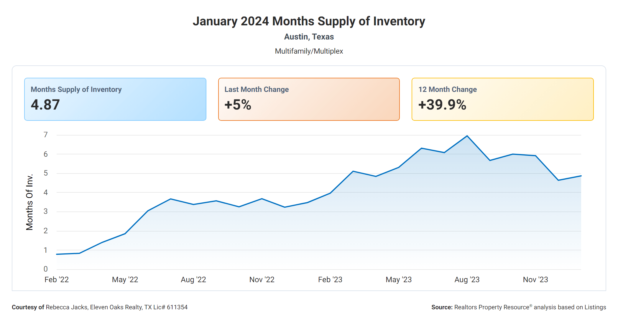Viewport: 618px width, 324px height.
Task: Click the Multifamily/Multiplex property type label
Action: point(309,51)
